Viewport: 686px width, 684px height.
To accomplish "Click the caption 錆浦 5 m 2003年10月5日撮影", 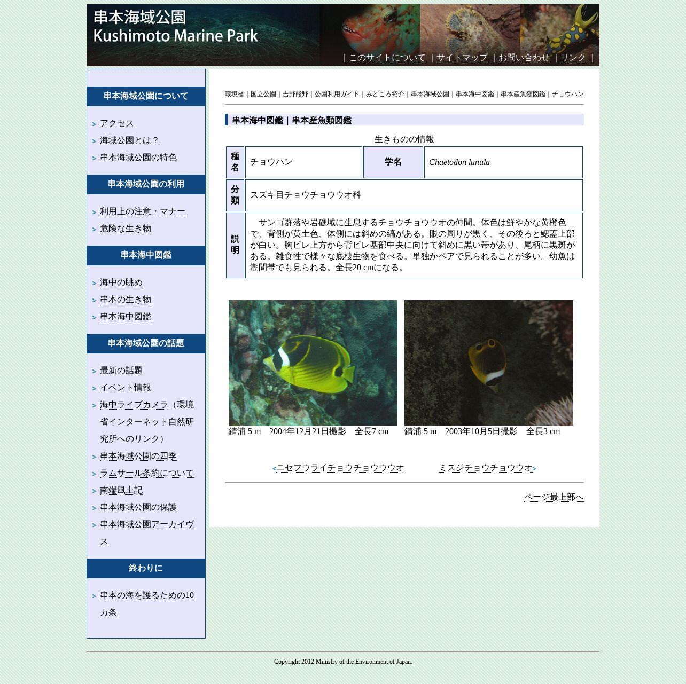I will pyautogui.click(x=482, y=431).
